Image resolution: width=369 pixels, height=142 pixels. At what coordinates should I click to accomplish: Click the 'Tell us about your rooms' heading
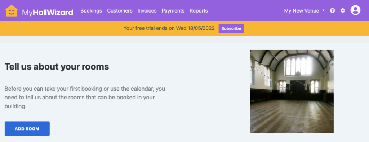click(57, 67)
